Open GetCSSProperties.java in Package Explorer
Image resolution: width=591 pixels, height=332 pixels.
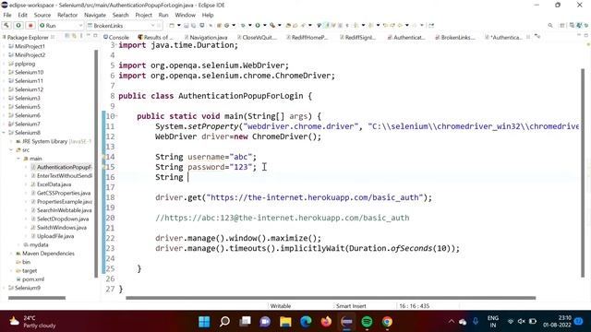(64, 193)
